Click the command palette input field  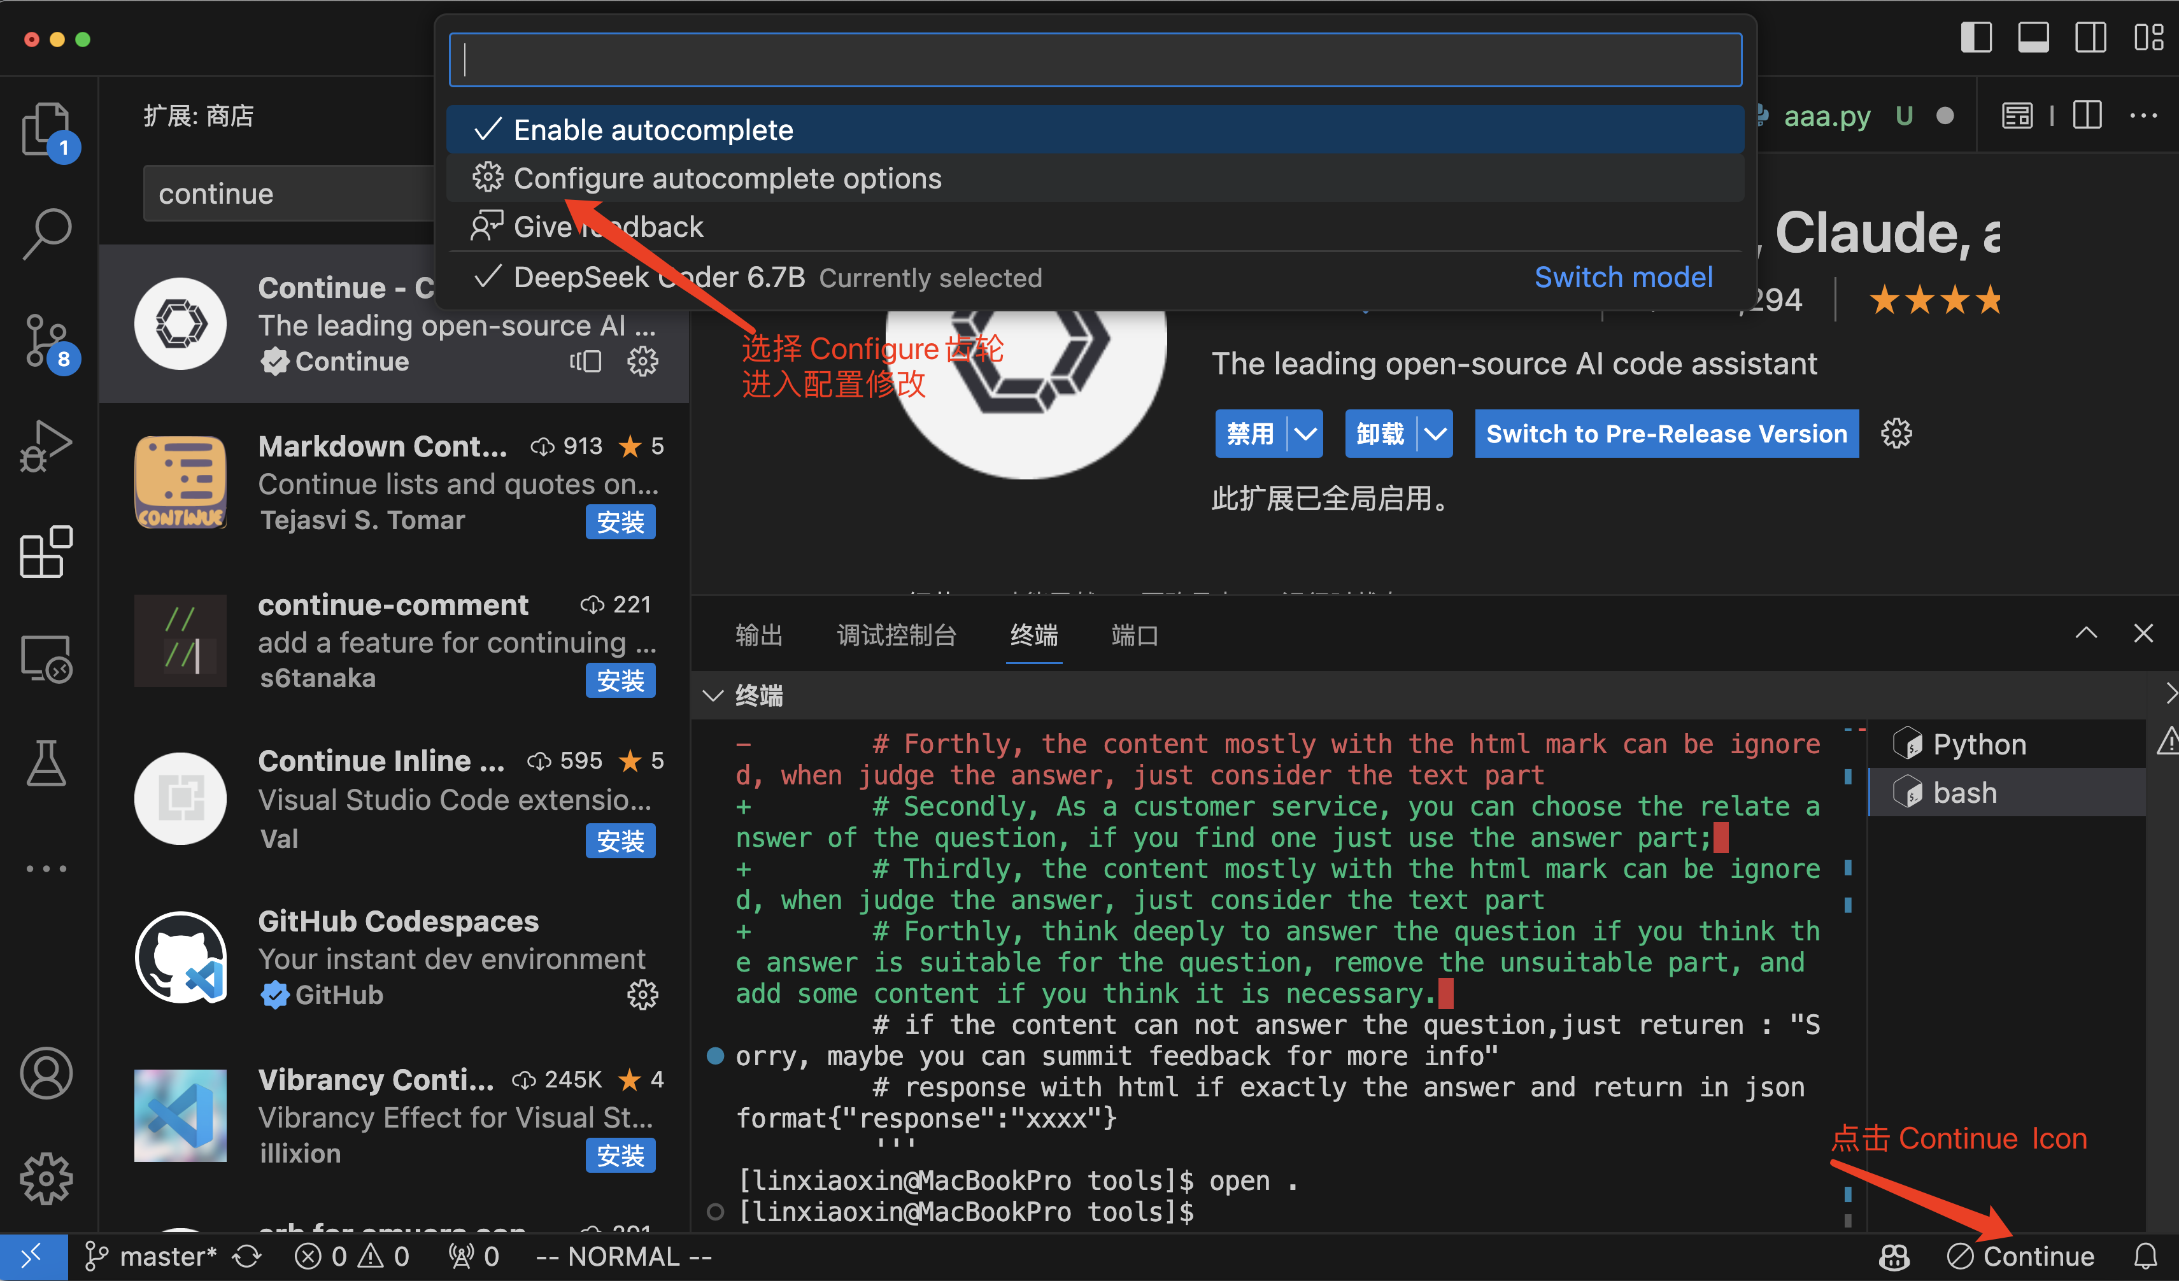point(1095,60)
